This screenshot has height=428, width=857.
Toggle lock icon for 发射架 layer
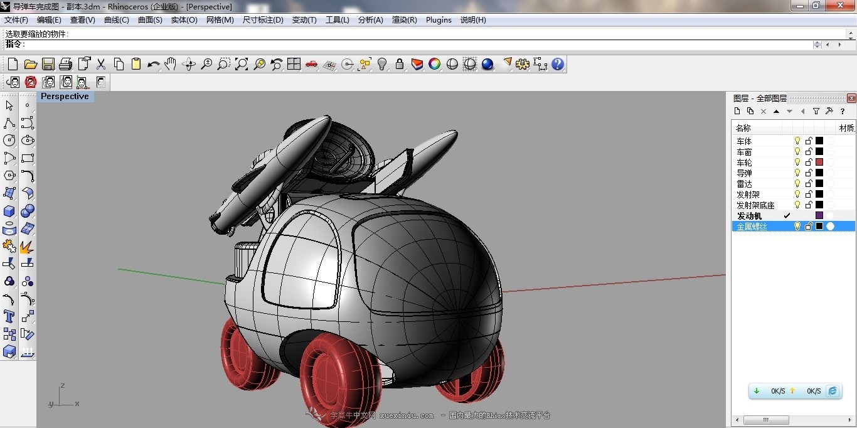coord(809,195)
